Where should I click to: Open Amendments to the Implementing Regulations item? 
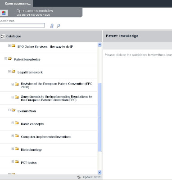[56, 98]
